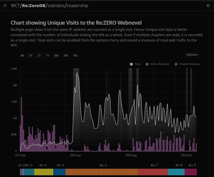
Task: Select the 6M time range
Action: click(56, 55)
